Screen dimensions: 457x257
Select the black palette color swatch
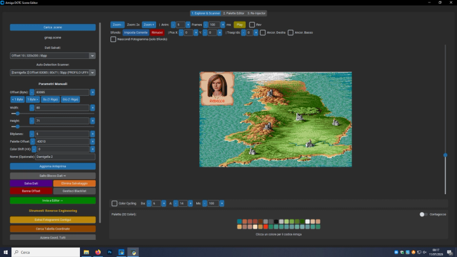[x=276, y=221]
